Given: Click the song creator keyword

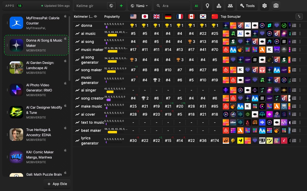Looking at the screenshot, I should (x=92, y=98).
